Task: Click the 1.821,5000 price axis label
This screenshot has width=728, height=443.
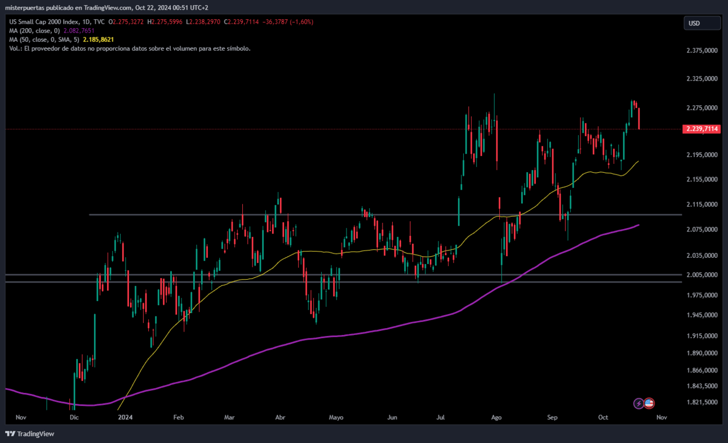Action: point(702,402)
